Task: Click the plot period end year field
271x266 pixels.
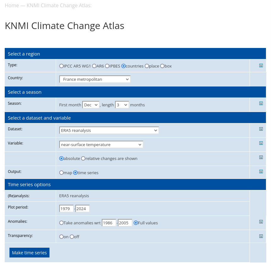Action: [x=83, y=209]
